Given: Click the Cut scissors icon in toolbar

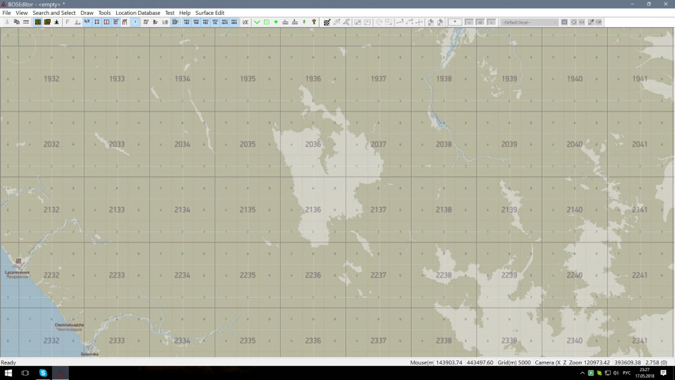Looking at the screenshot, I should (x=7, y=22).
